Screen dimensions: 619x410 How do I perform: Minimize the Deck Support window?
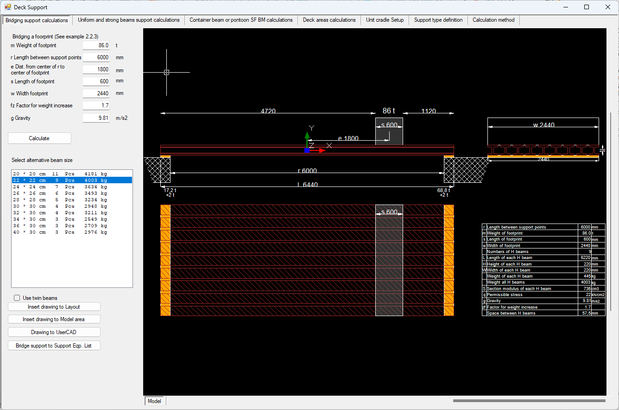[x=565, y=7]
